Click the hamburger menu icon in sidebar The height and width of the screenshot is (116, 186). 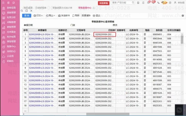pyautogui.click(x=3, y=3)
